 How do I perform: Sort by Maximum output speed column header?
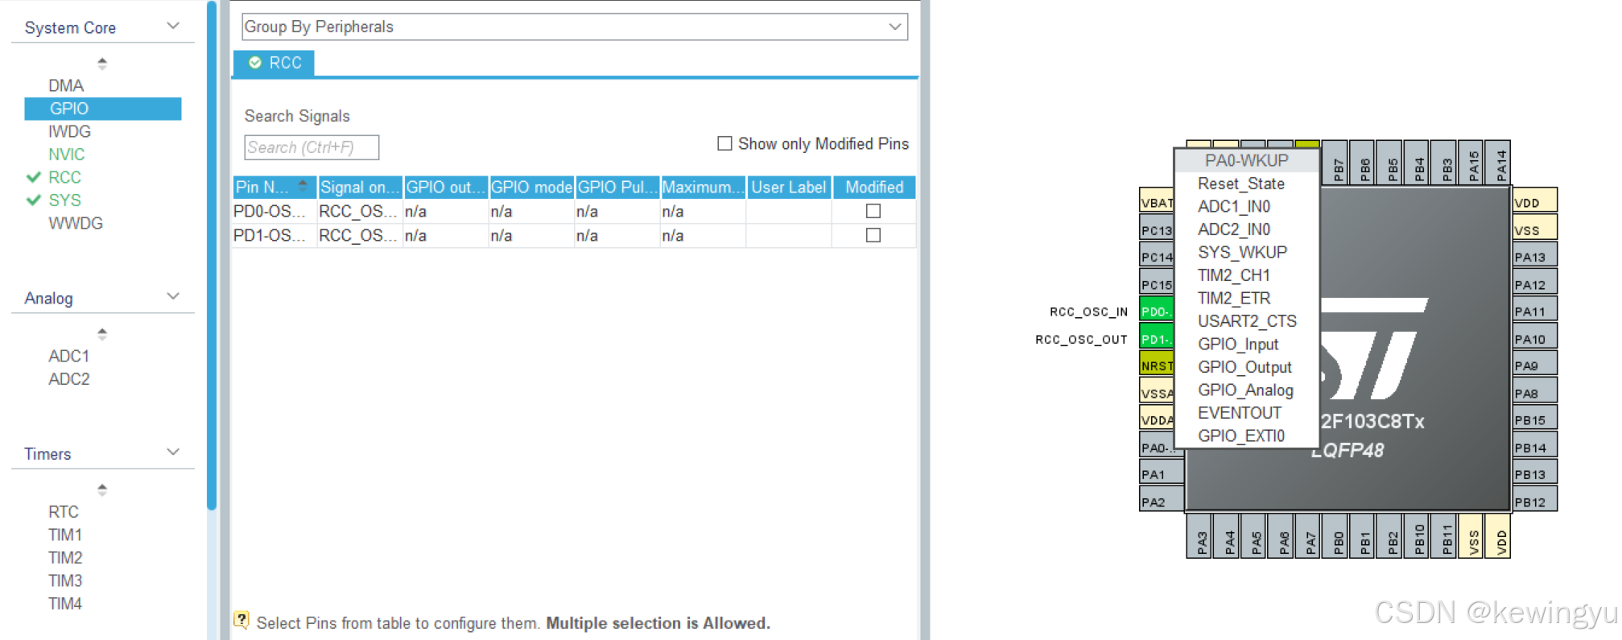click(703, 187)
